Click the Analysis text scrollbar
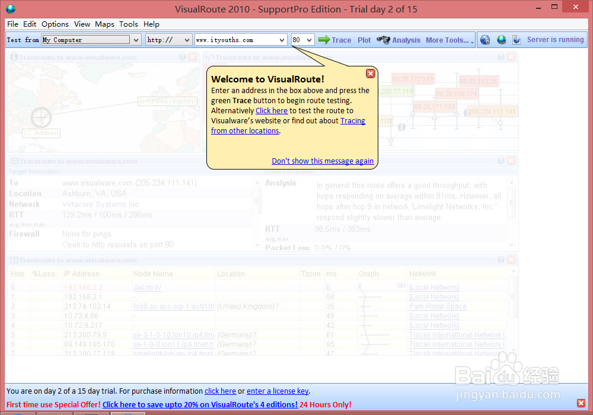Image resolution: width=593 pixels, height=415 pixels. (x=511, y=213)
